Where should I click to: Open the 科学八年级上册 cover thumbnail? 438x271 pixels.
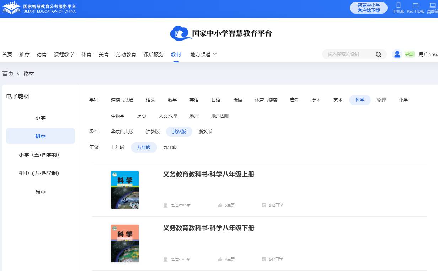pos(125,190)
